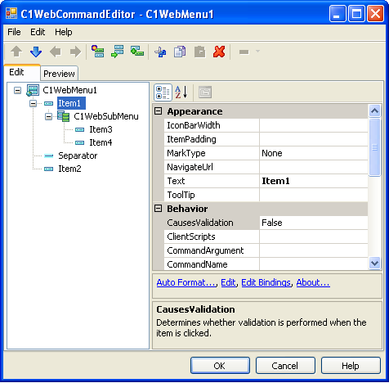Click the CausesValidation value False
This screenshot has width=389, height=383.
(314, 223)
